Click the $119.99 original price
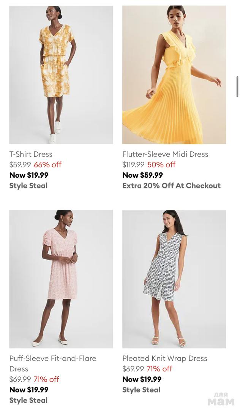 pos(133,165)
